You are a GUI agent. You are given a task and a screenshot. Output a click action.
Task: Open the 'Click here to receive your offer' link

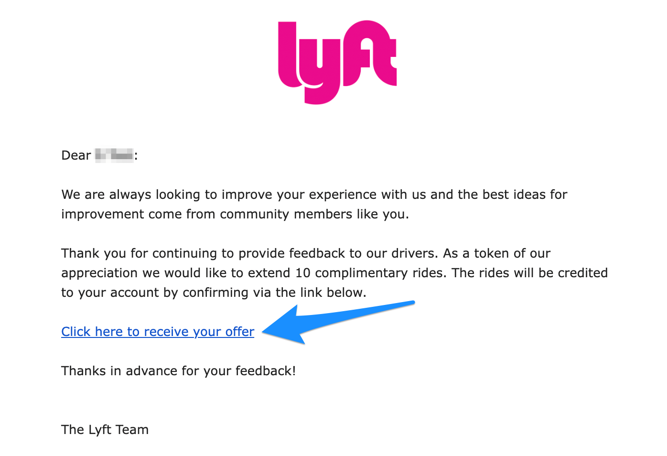pos(158,332)
